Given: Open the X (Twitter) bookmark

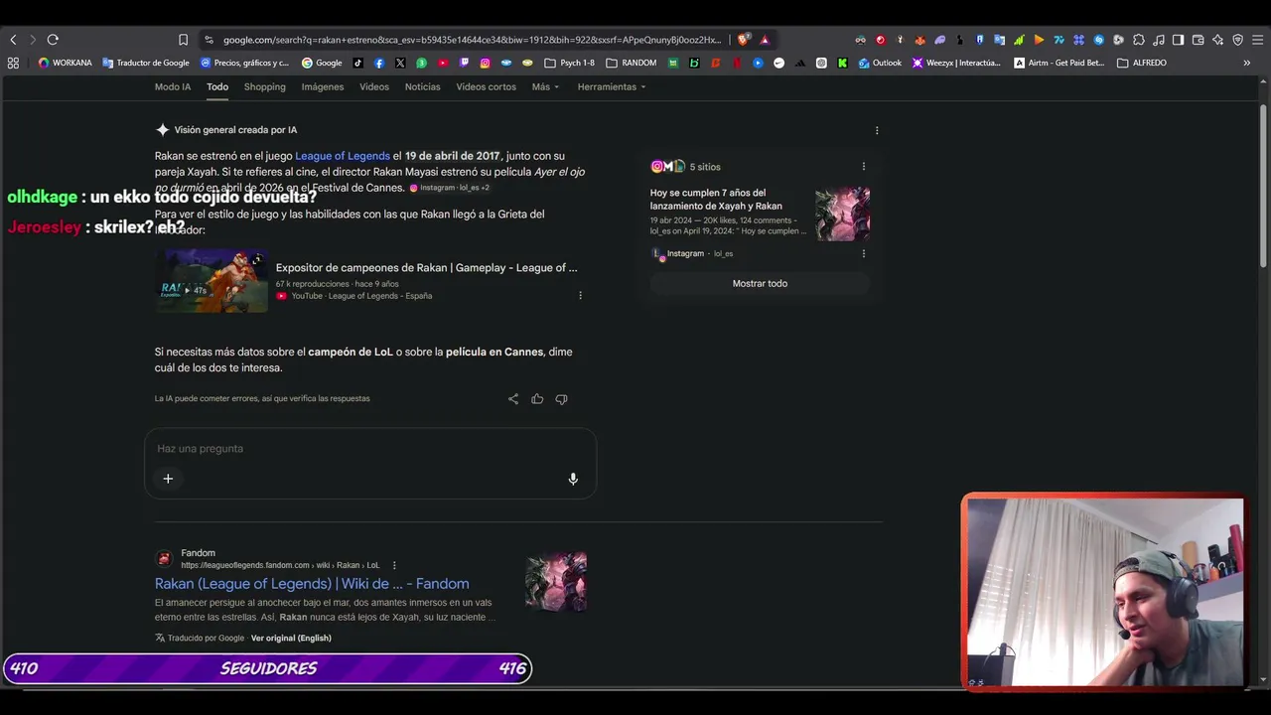Looking at the screenshot, I should pos(400,63).
